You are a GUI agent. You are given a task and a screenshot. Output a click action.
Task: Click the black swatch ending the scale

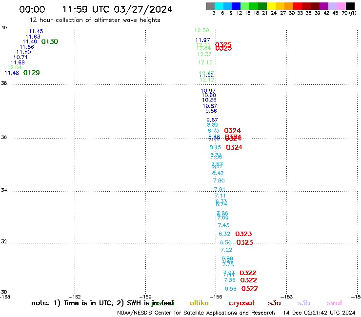[350, 6]
